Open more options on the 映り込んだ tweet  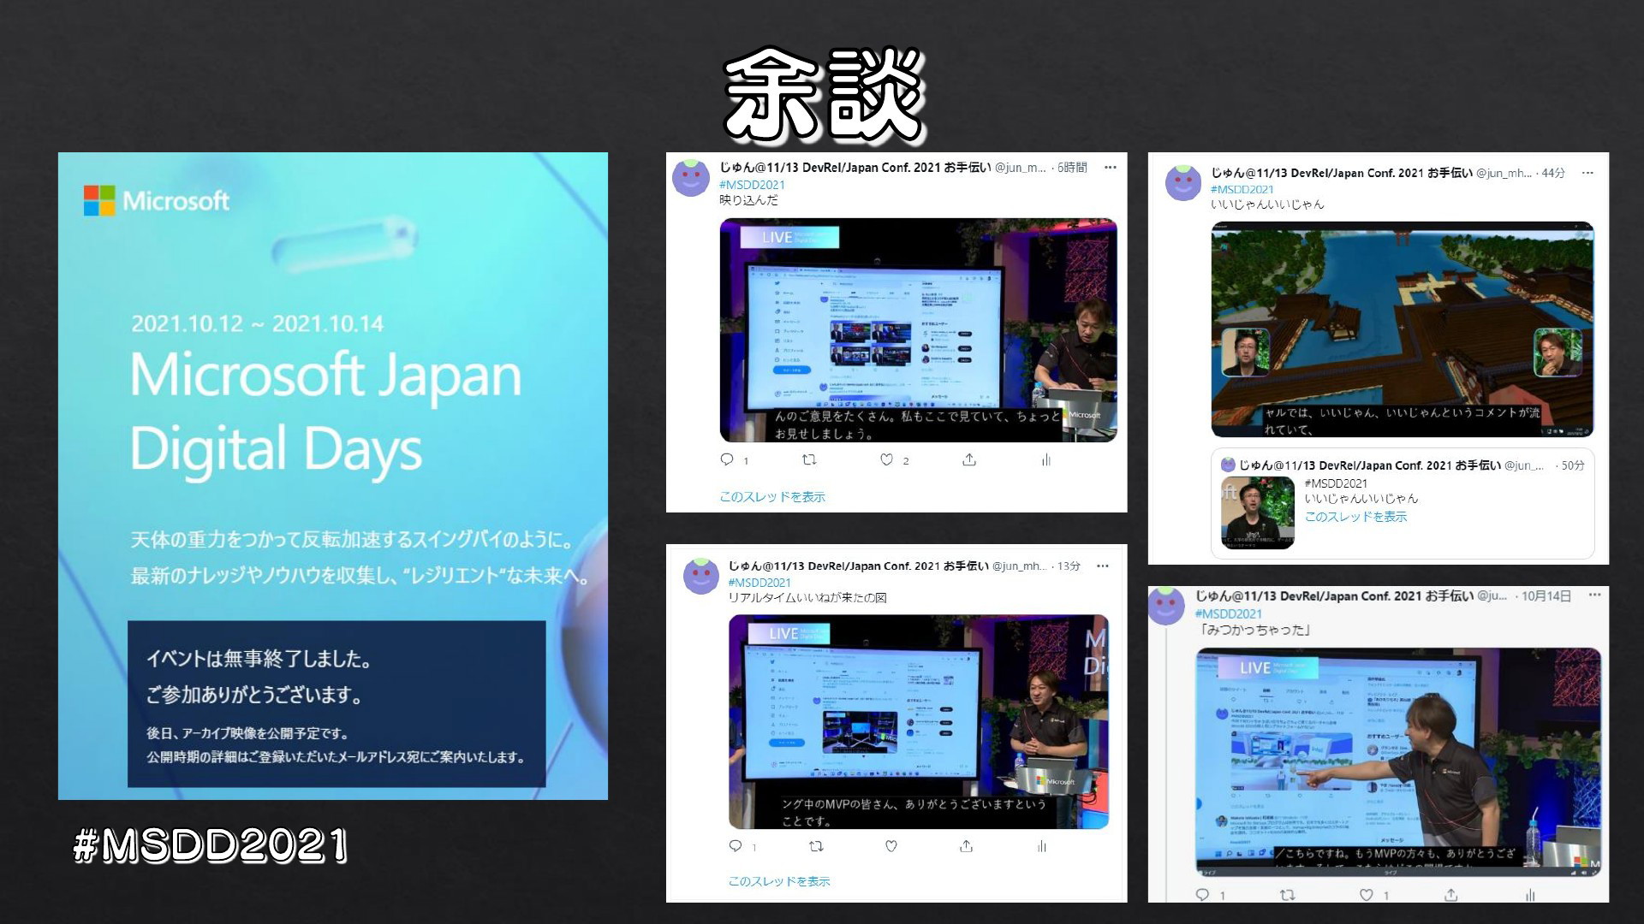point(1111,168)
